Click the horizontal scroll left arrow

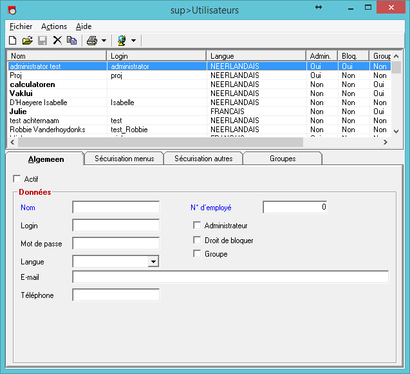12,142
